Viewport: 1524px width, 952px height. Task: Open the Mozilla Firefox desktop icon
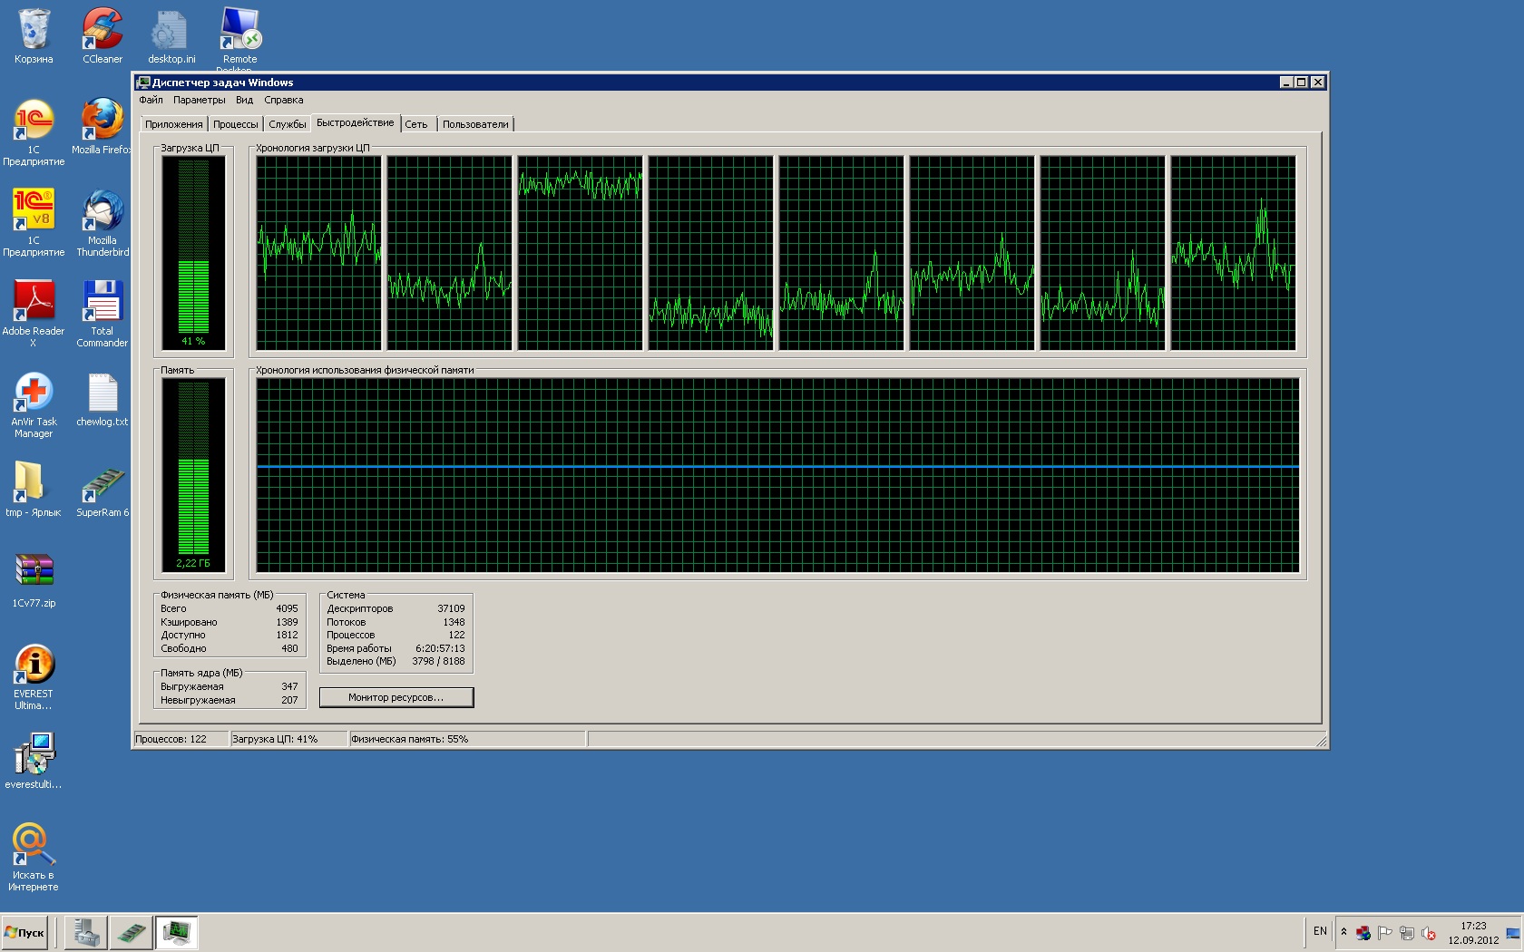103,122
